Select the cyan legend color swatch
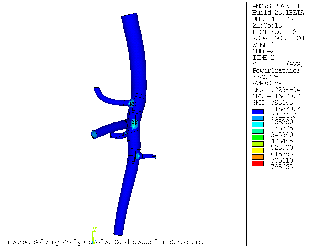 (258, 125)
